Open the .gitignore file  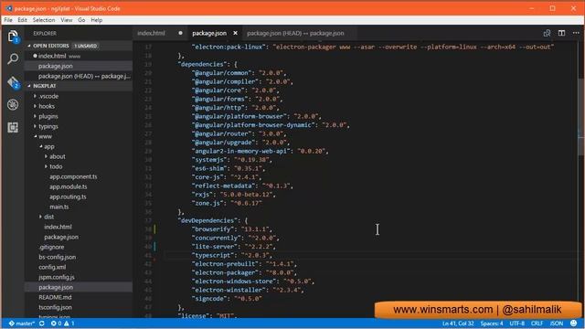(51, 247)
